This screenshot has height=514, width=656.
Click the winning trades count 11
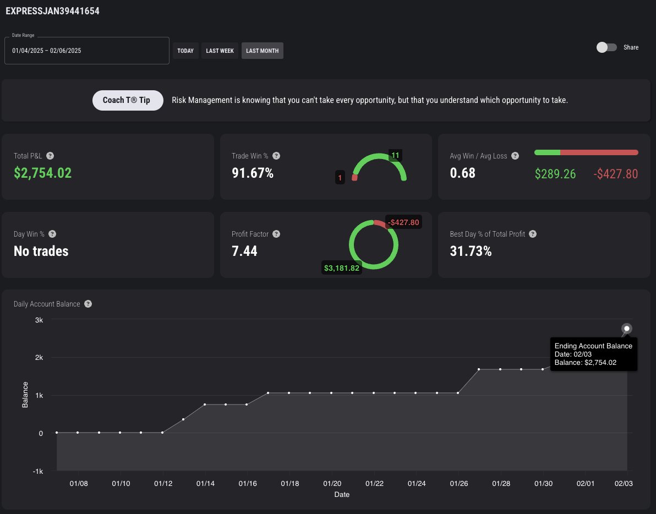pos(395,156)
